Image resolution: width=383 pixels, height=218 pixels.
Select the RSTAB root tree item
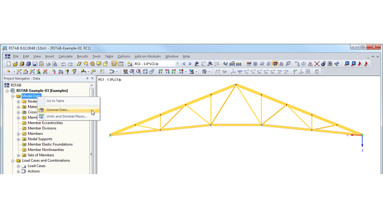(x=16, y=85)
